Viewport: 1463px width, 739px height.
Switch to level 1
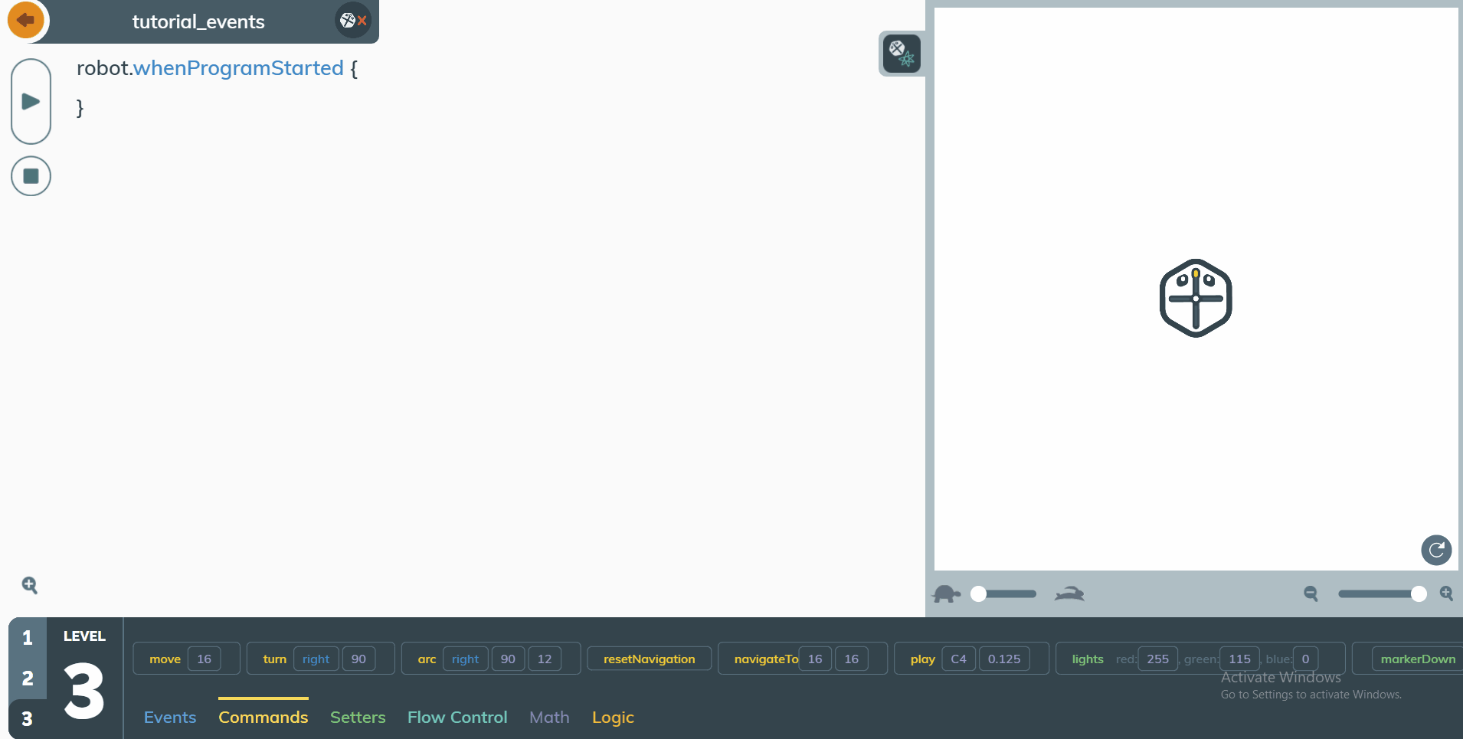28,638
